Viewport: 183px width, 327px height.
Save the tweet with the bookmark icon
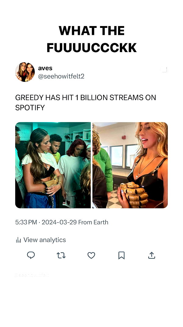click(121, 255)
